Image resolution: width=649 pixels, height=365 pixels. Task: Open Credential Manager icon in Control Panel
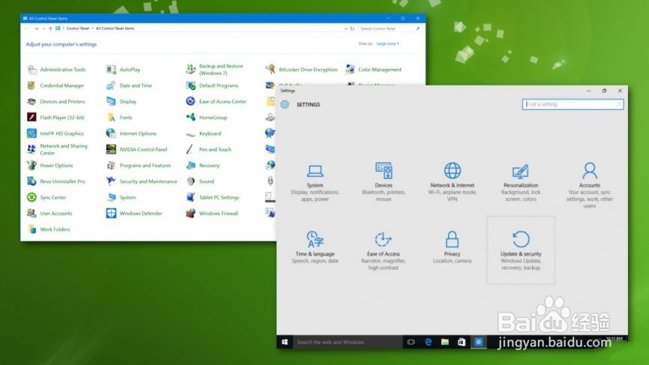tap(32, 85)
